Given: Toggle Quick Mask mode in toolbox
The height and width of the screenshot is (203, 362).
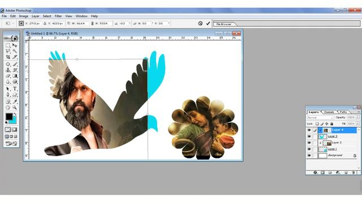Looking at the screenshot, I should [x=14, y=130].
